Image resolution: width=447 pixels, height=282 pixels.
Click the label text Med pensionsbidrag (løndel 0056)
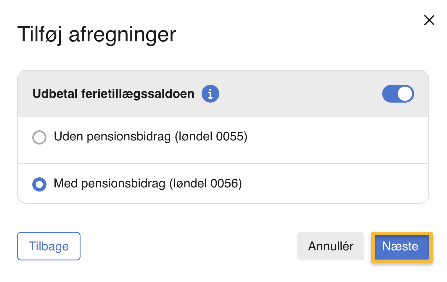148,184
